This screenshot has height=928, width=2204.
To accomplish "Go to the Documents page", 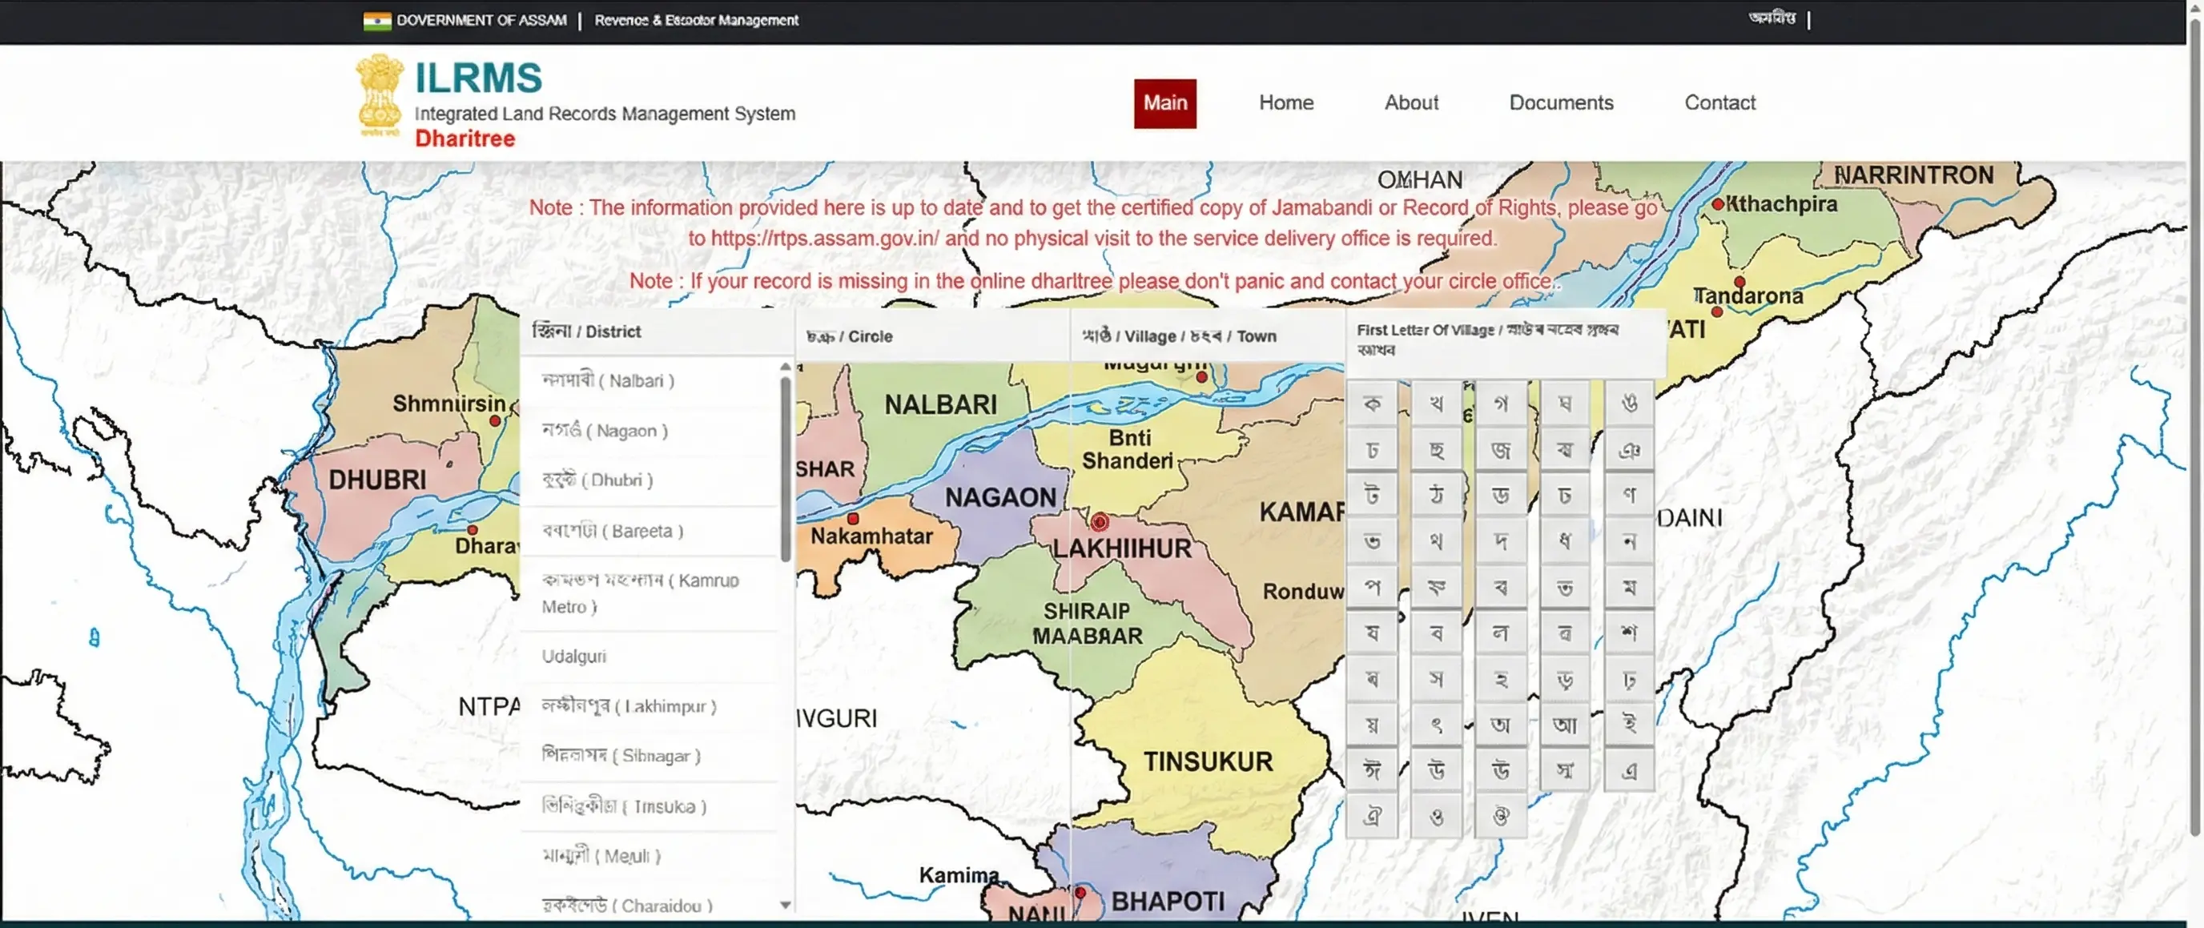I will click(1561, 102).
